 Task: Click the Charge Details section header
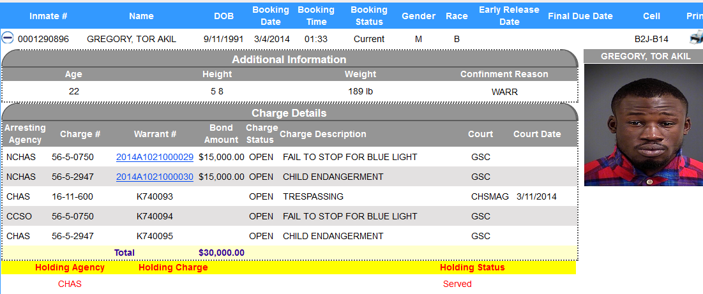[x=289, y=113]
